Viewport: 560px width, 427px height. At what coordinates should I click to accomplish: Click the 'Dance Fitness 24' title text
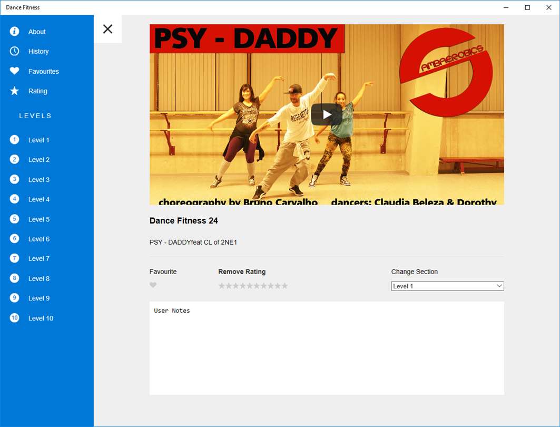tap(183, 221)
